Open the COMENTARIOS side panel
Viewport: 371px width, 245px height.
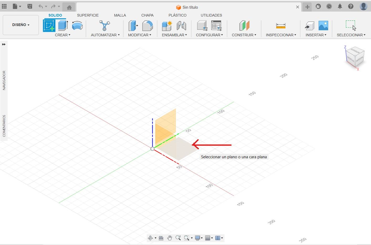(x=4, y=126)
